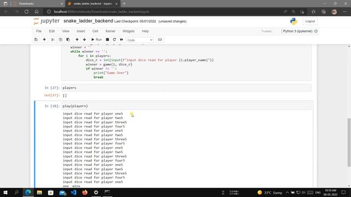Paste cells below icon
Image resolution: width=351 pixels, height=197 pixels.
point(68,40)
